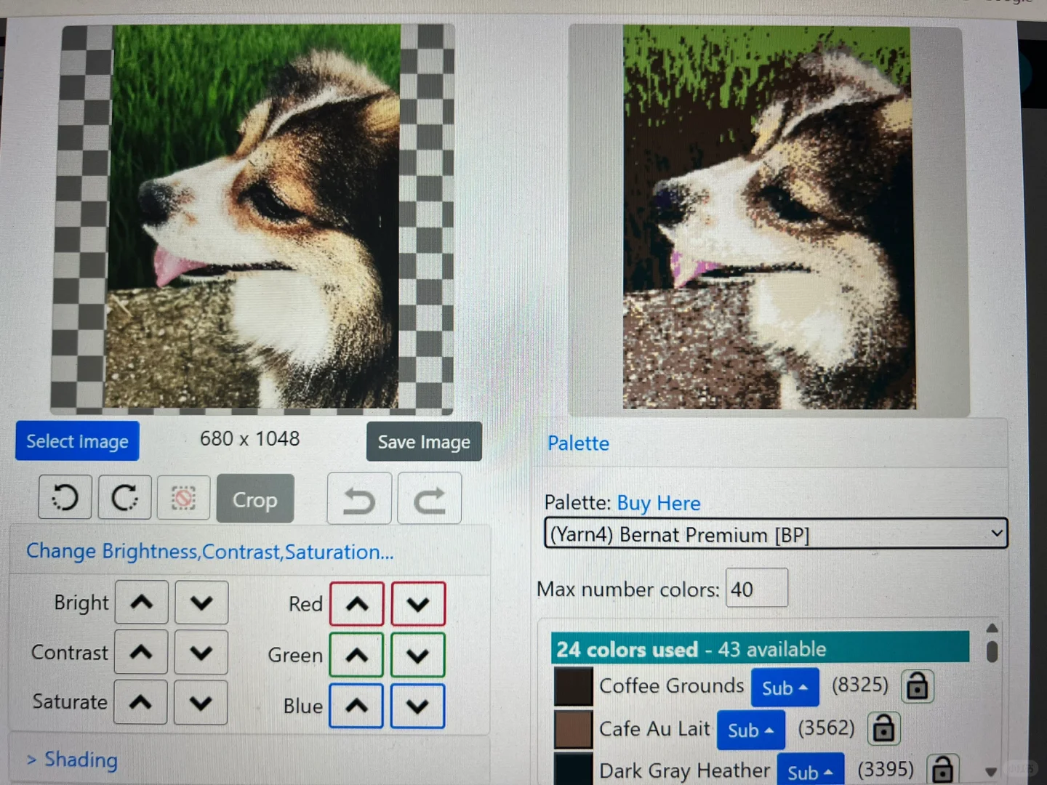1047x785 pixels.
Task: Click the clear selection icon button
Action: 184,498
